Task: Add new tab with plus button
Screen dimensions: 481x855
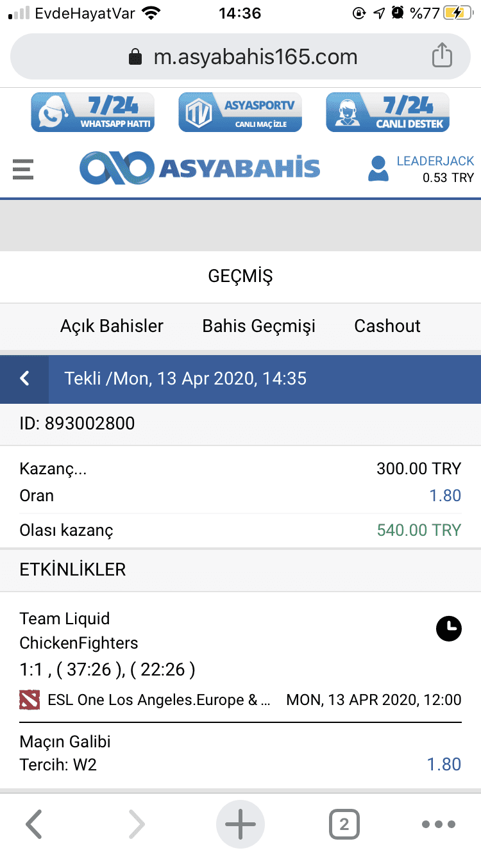Action: coord(240,824)
